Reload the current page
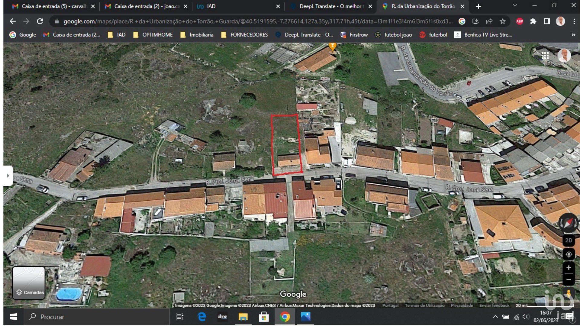Screen dimensions: 580x326 point(40,21)
